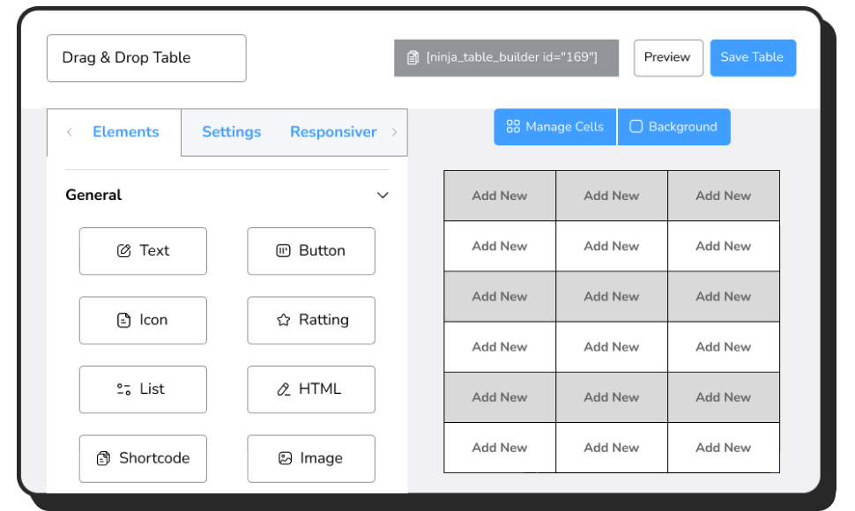Click the Icon element file icon
Screen dimensions: 855x511
(x=123, y=320)
